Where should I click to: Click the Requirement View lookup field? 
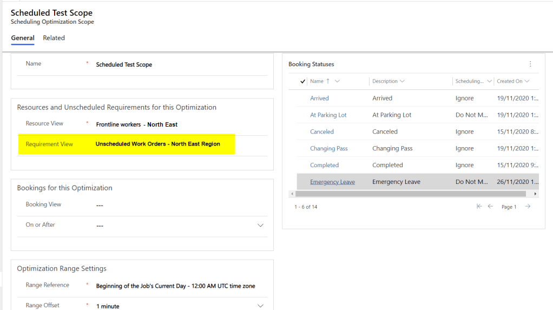[157, 144]
